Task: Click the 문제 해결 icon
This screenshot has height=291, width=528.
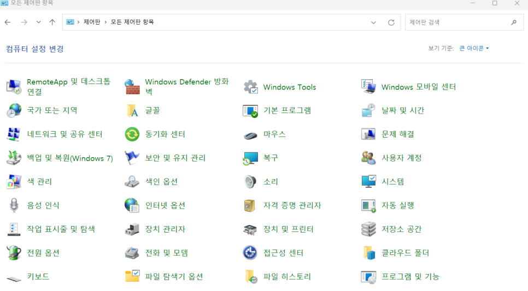Action: (x=368, y=134)
